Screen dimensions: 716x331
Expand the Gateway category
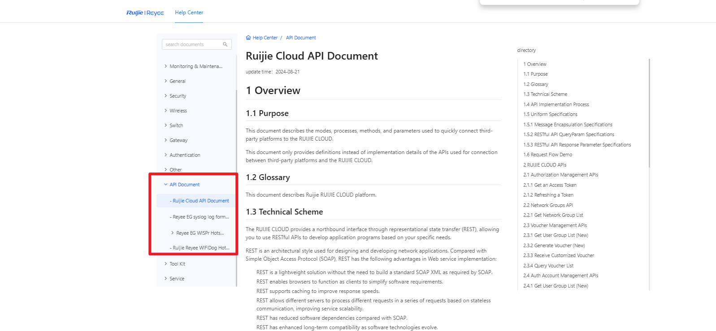(x=165, y=140)
